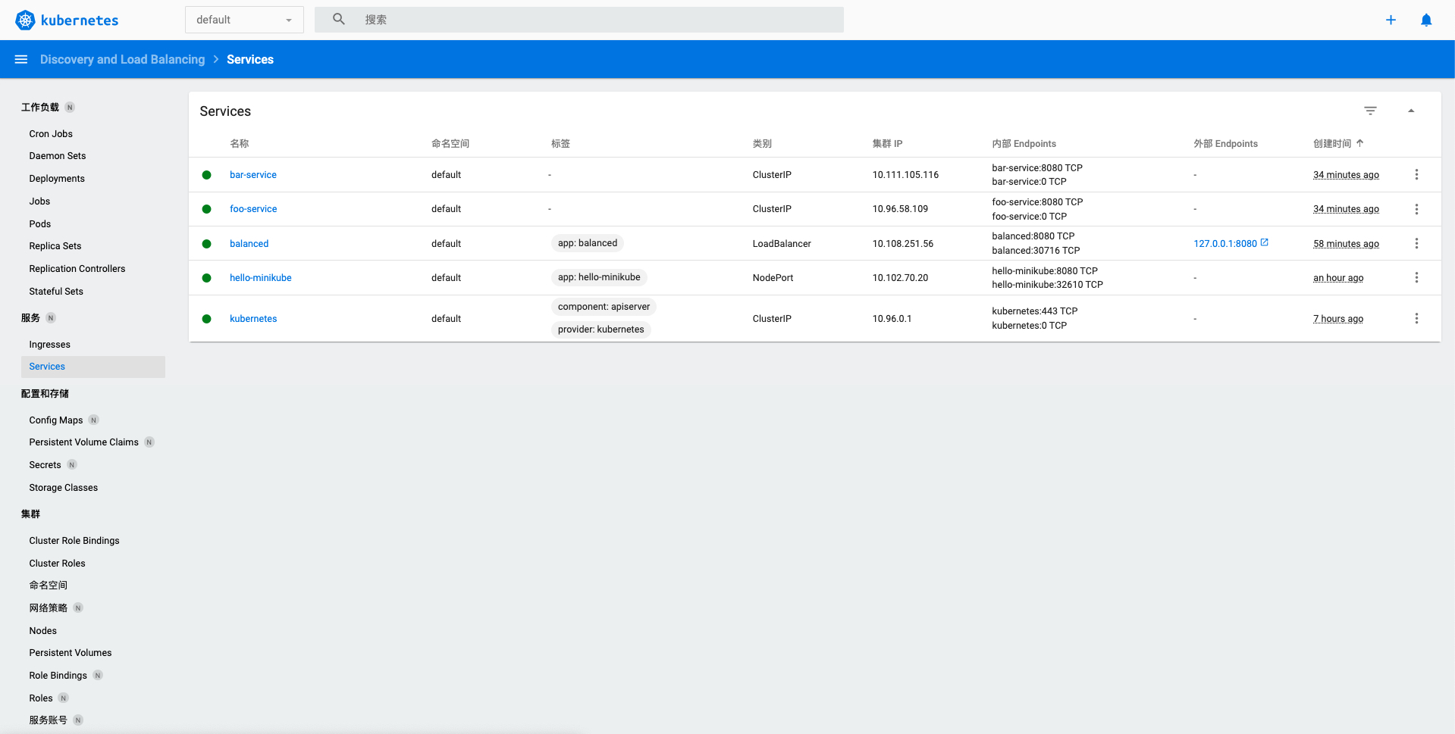Image resolution: width=1455 pixels, height=734 pixels.
Task: Collapse the Services card with arrow
Action: click(1411, 111)
